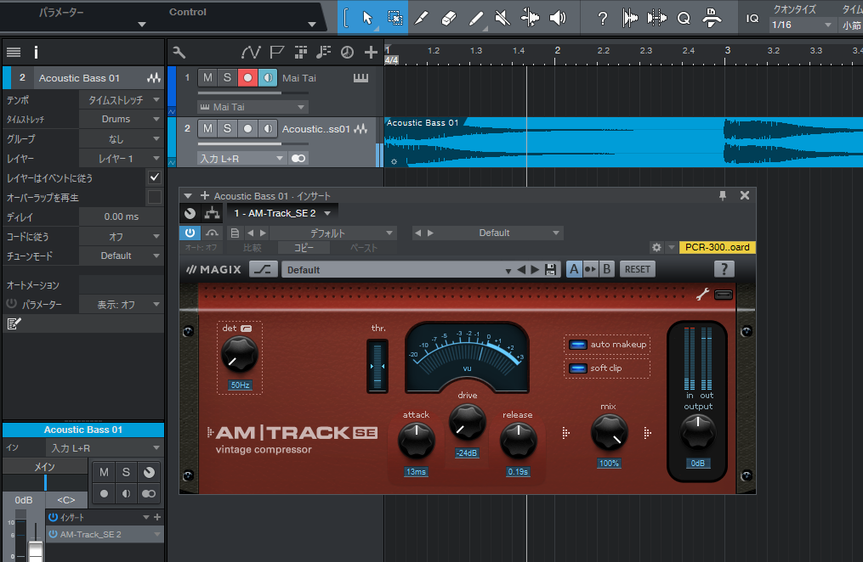The height and width of the screenshot is (562, 863).
Task: Open the Quantize panel with Q icon
Action: click(x=684, y=19)
